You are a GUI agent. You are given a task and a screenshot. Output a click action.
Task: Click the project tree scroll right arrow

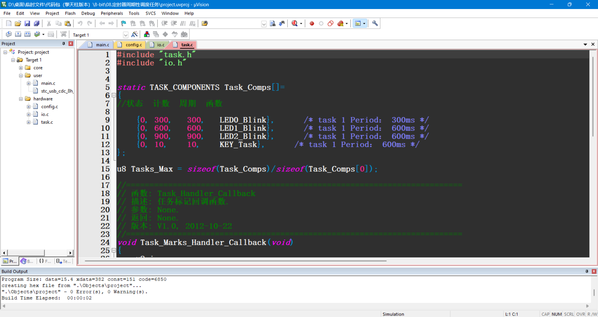click(70, 253)
